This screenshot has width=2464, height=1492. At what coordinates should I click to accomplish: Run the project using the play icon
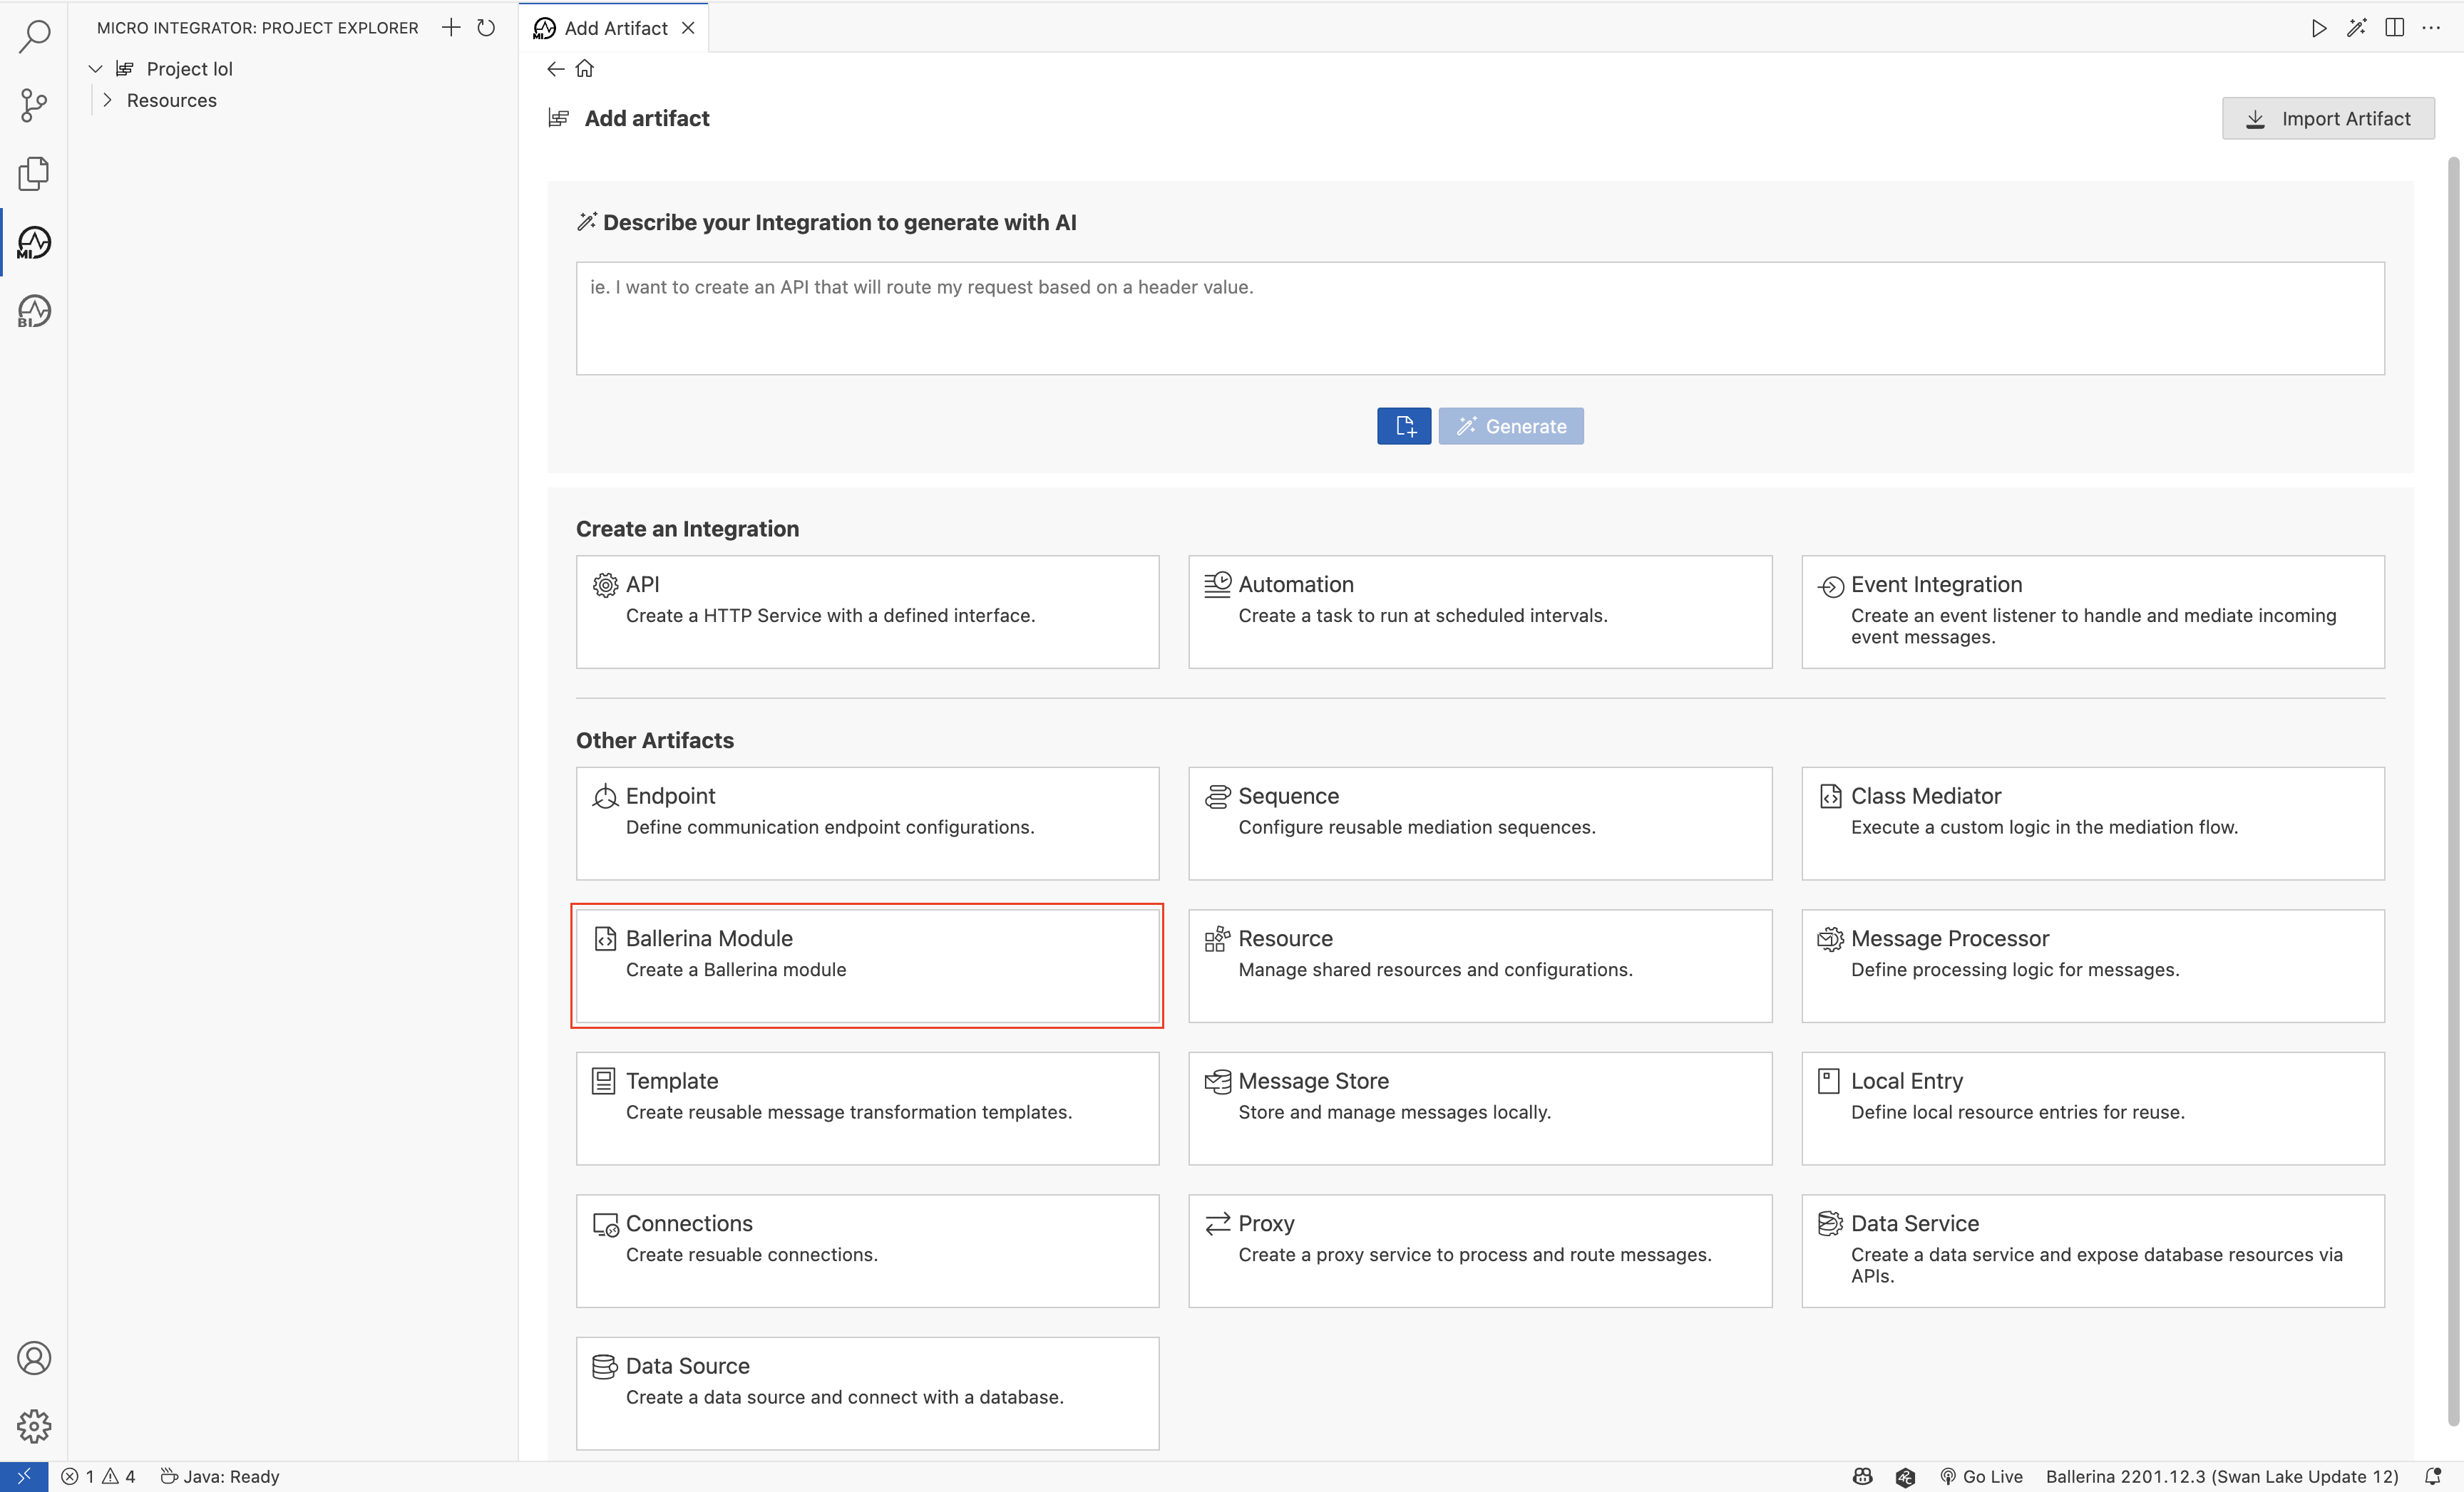click(x=2320, y=27)
